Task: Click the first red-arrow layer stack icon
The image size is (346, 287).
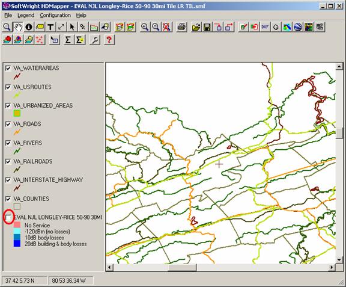Action: tap(120, 27)
